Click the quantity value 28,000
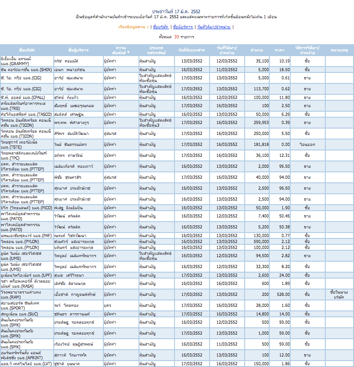 click(262, 305)
